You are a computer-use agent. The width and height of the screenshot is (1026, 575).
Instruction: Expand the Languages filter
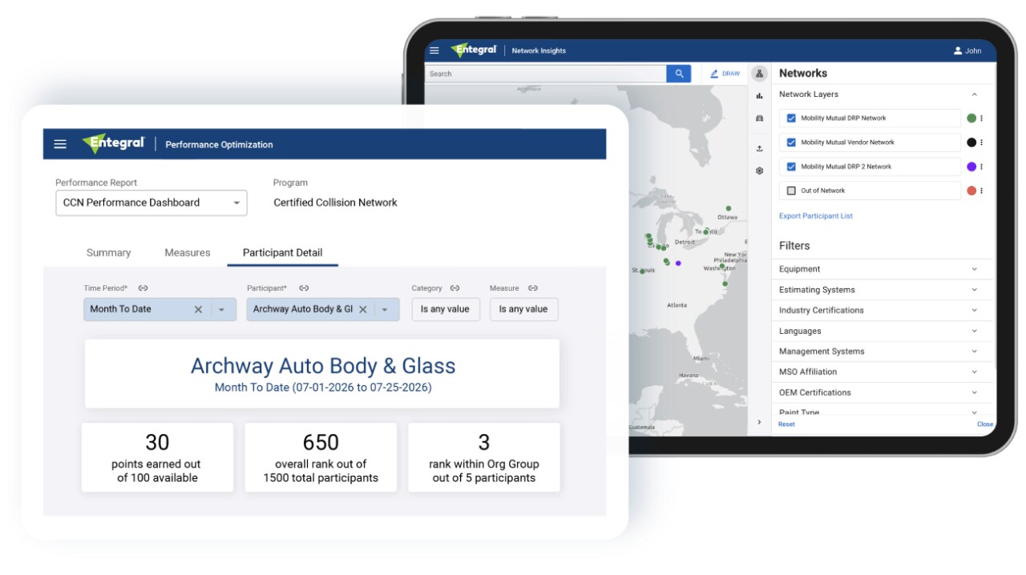tap(975, 331)
